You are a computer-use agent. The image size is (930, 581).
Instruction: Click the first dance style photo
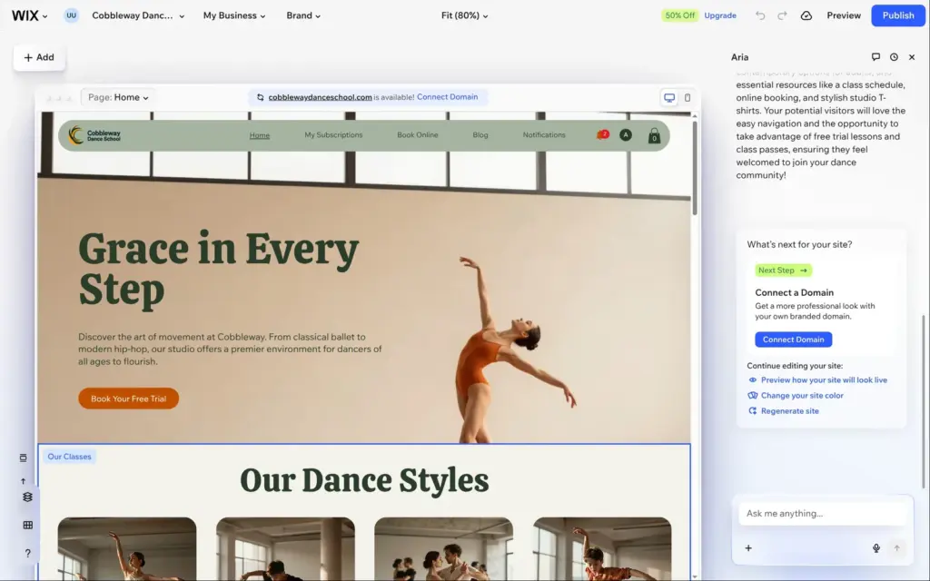(127, 548)
